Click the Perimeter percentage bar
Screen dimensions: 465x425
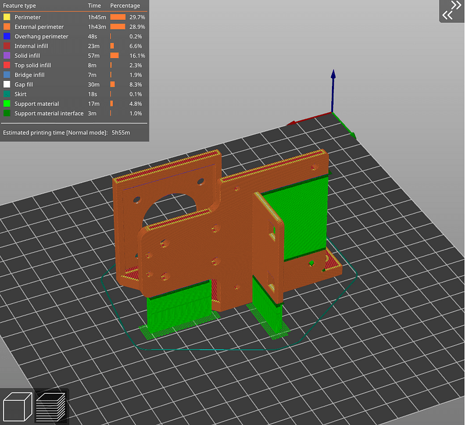click(x=118, y=17)
